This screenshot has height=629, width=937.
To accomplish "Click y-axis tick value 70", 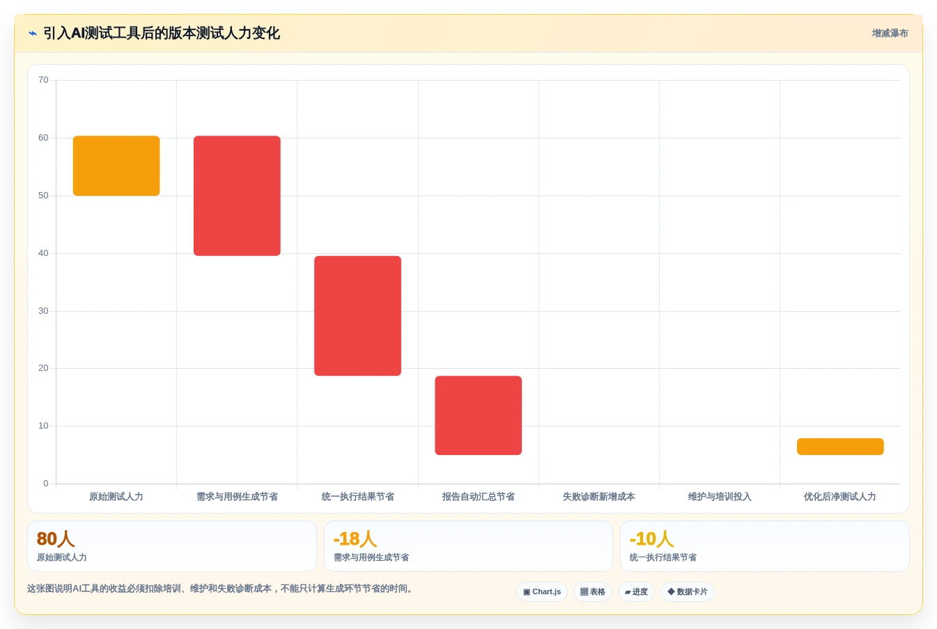I will pyautogui.click(x=43, y=80).
